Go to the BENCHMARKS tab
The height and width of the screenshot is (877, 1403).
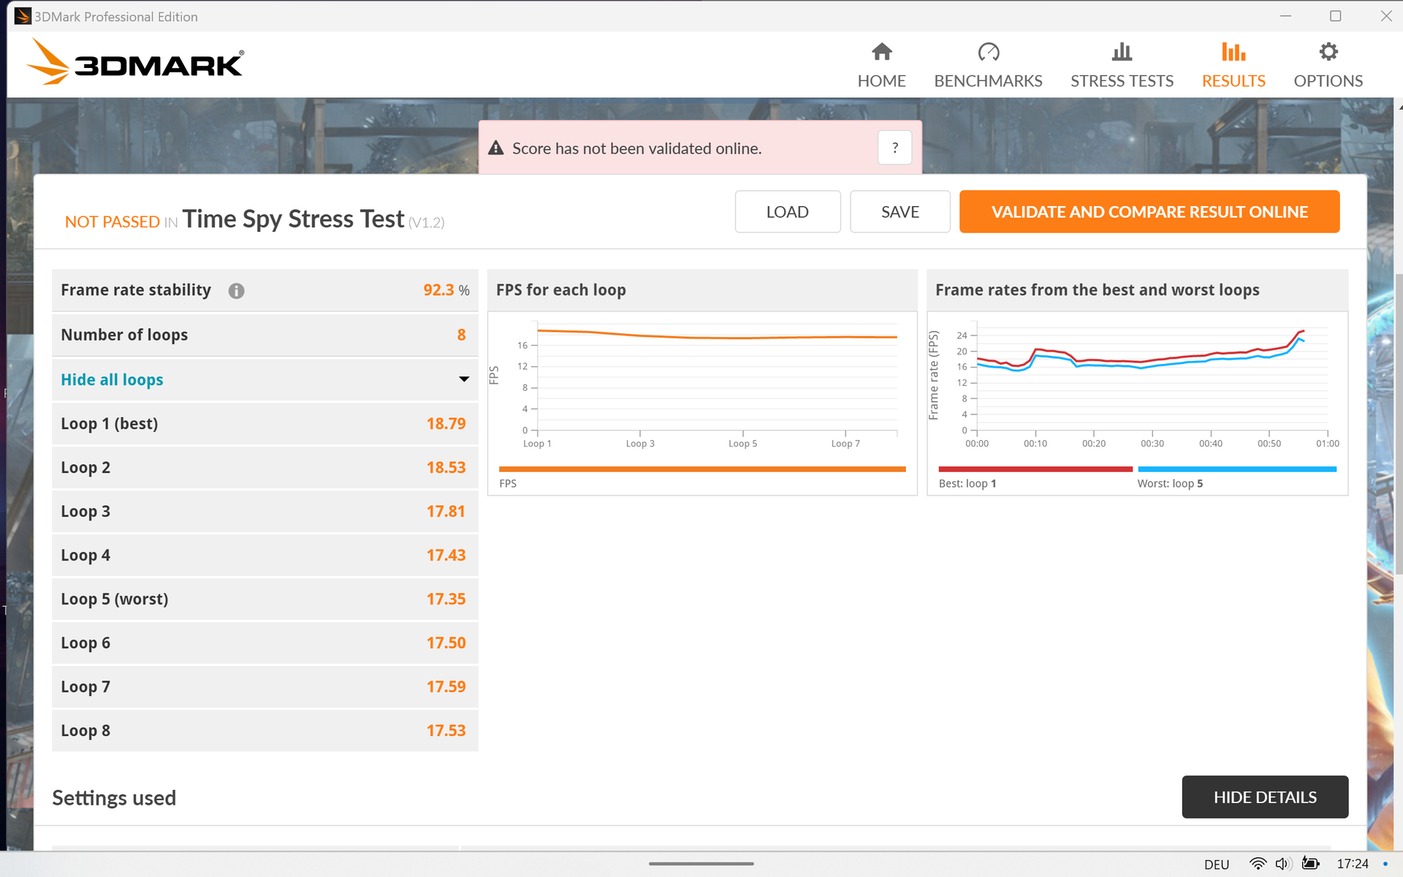coord(988,81)
